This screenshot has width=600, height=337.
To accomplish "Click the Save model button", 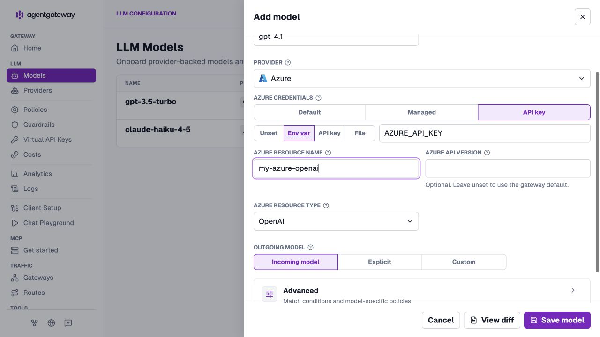I will [557, 320].
